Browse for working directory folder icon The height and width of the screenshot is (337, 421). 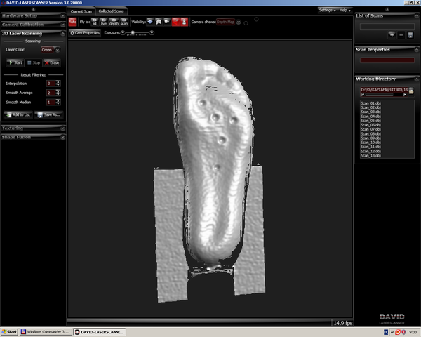coord(411,91)
